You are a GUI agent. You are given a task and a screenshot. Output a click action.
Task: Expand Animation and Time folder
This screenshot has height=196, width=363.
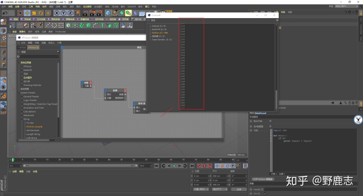tap(33, 108)
